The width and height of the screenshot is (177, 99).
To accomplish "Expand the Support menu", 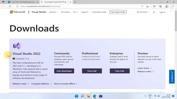I will [85, 12].
